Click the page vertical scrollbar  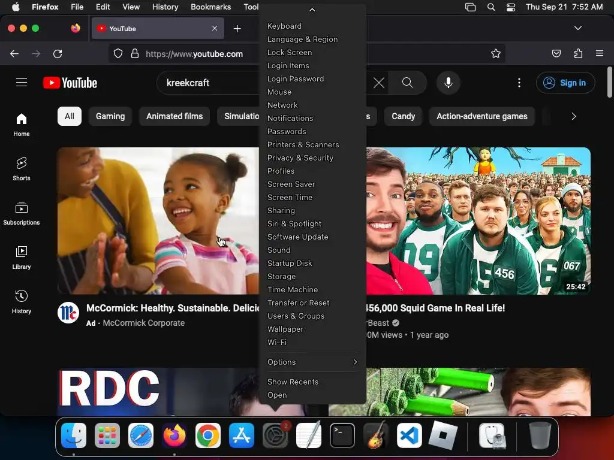(x=609, y=82)
